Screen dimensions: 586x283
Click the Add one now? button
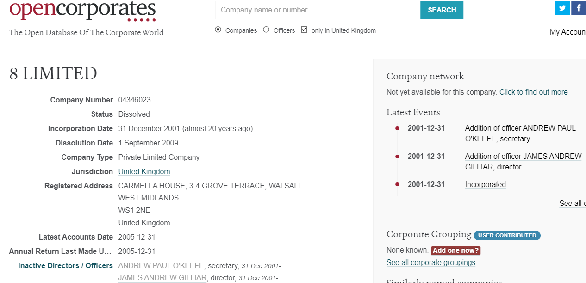coord(456,251)
